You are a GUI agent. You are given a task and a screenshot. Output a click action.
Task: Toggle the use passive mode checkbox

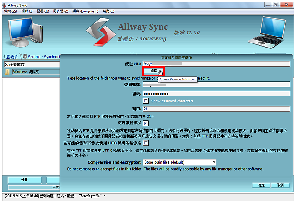pyautogui.click(x=146, y=123)
